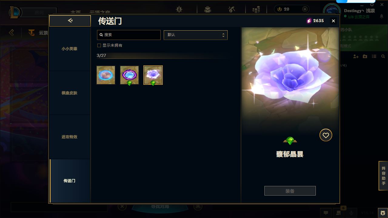Click the purple currency icon beside 2635

coord(309,21)
